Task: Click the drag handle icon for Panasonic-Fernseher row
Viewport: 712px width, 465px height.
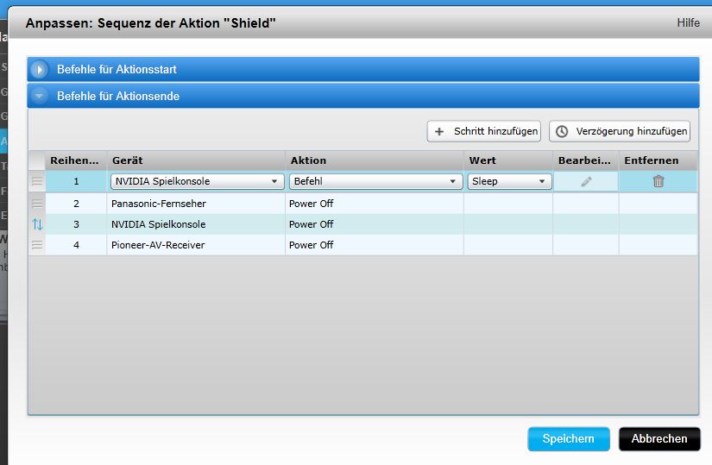Action: click(x=37, y=204)
